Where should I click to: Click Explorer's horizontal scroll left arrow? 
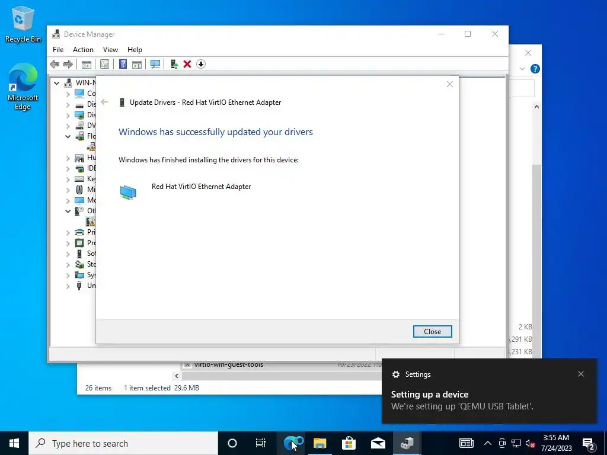click(x=177, y=376)
